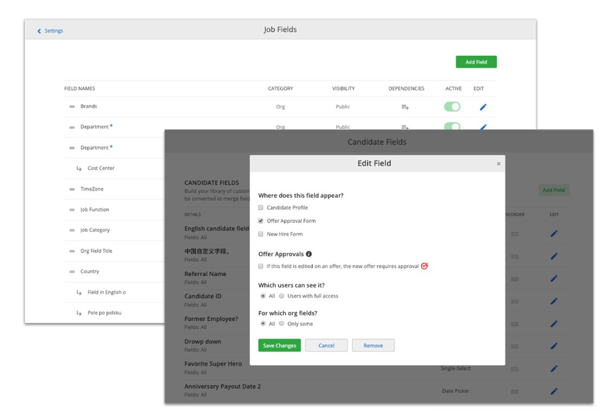Edit pencil for Drowp down row

tap(554, 346)
